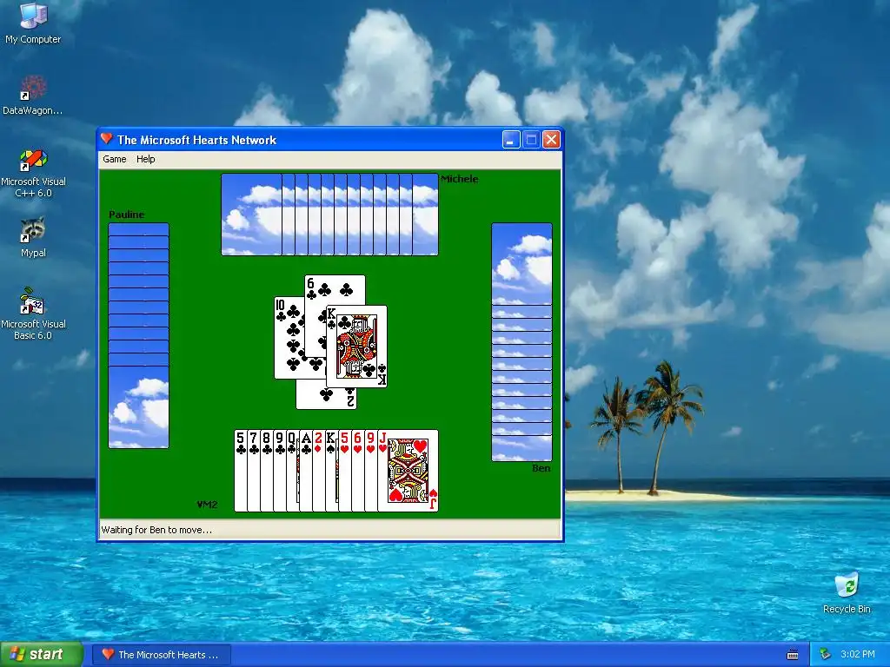Select the 8 of clubs in hand

click(267, 471)
